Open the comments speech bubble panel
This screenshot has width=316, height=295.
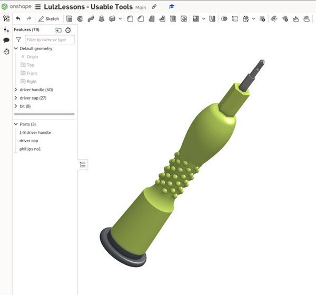(6, 40)
